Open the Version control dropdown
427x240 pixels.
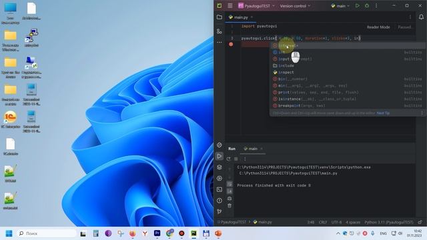click(295, 6)
